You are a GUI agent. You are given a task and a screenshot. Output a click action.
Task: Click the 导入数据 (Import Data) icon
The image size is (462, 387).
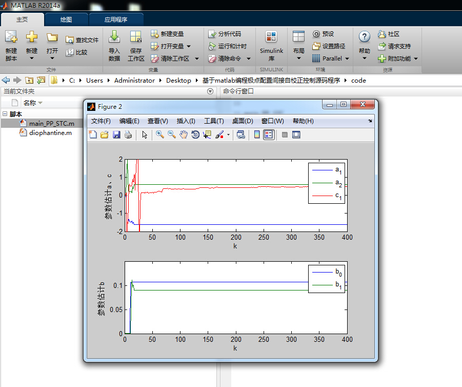click(x=114, y=46)
